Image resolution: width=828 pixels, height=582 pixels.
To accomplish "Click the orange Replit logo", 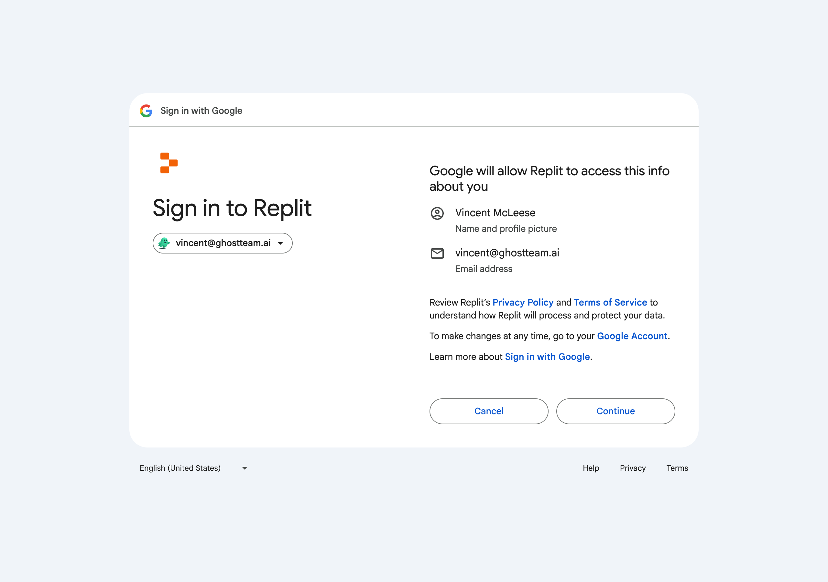I will [169, 163].
